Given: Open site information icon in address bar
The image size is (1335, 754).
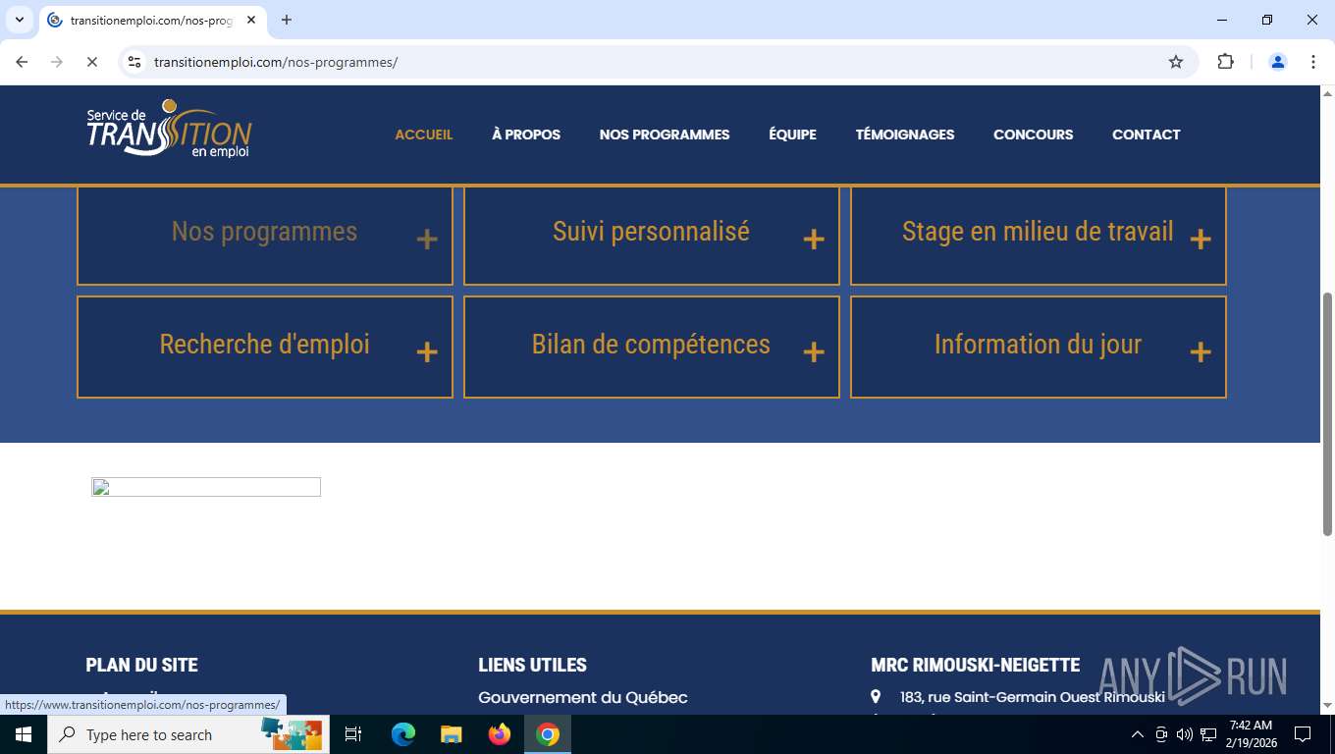Looking at the screenshot, I should pyautogui.click(x=135, y=62).
